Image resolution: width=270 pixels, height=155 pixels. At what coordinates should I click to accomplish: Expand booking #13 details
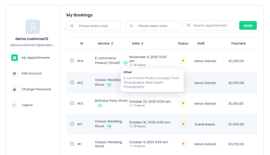point(72,103)
